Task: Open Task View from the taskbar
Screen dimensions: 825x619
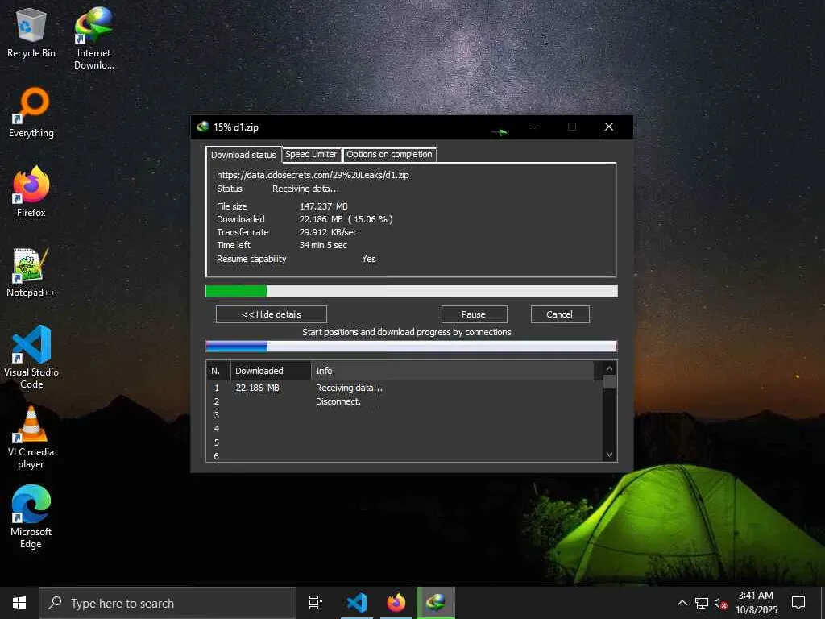Action: 316,603
